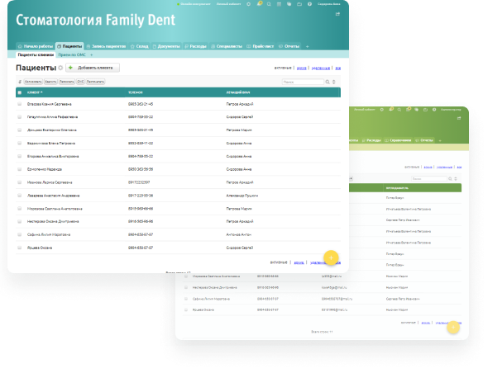The width and height of the screenshot is (502, 373).
Task: Click the search input field in teal window
Action: tap(302, 83)
